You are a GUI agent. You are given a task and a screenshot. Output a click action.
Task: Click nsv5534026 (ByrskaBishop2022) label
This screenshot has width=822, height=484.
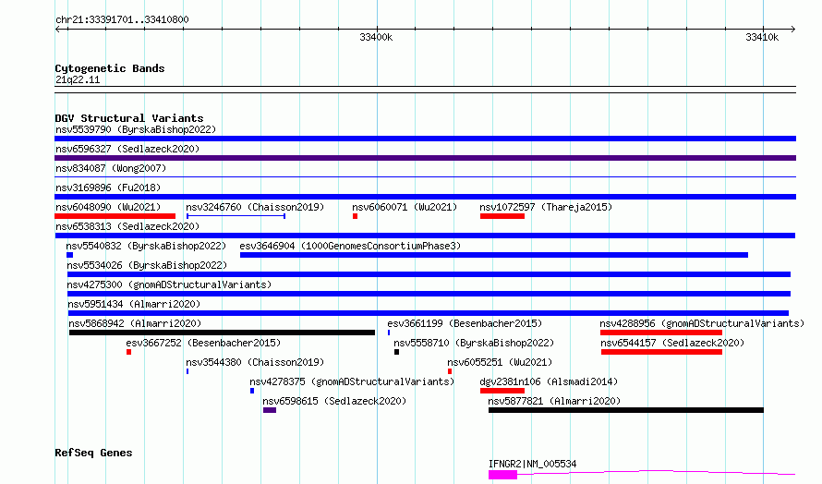(147, 265)
